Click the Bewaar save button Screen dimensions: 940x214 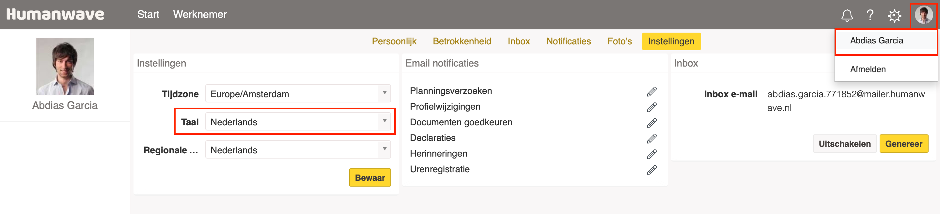pos(370,177)
